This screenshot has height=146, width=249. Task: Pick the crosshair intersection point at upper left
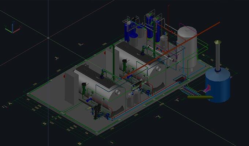(48, 38)
